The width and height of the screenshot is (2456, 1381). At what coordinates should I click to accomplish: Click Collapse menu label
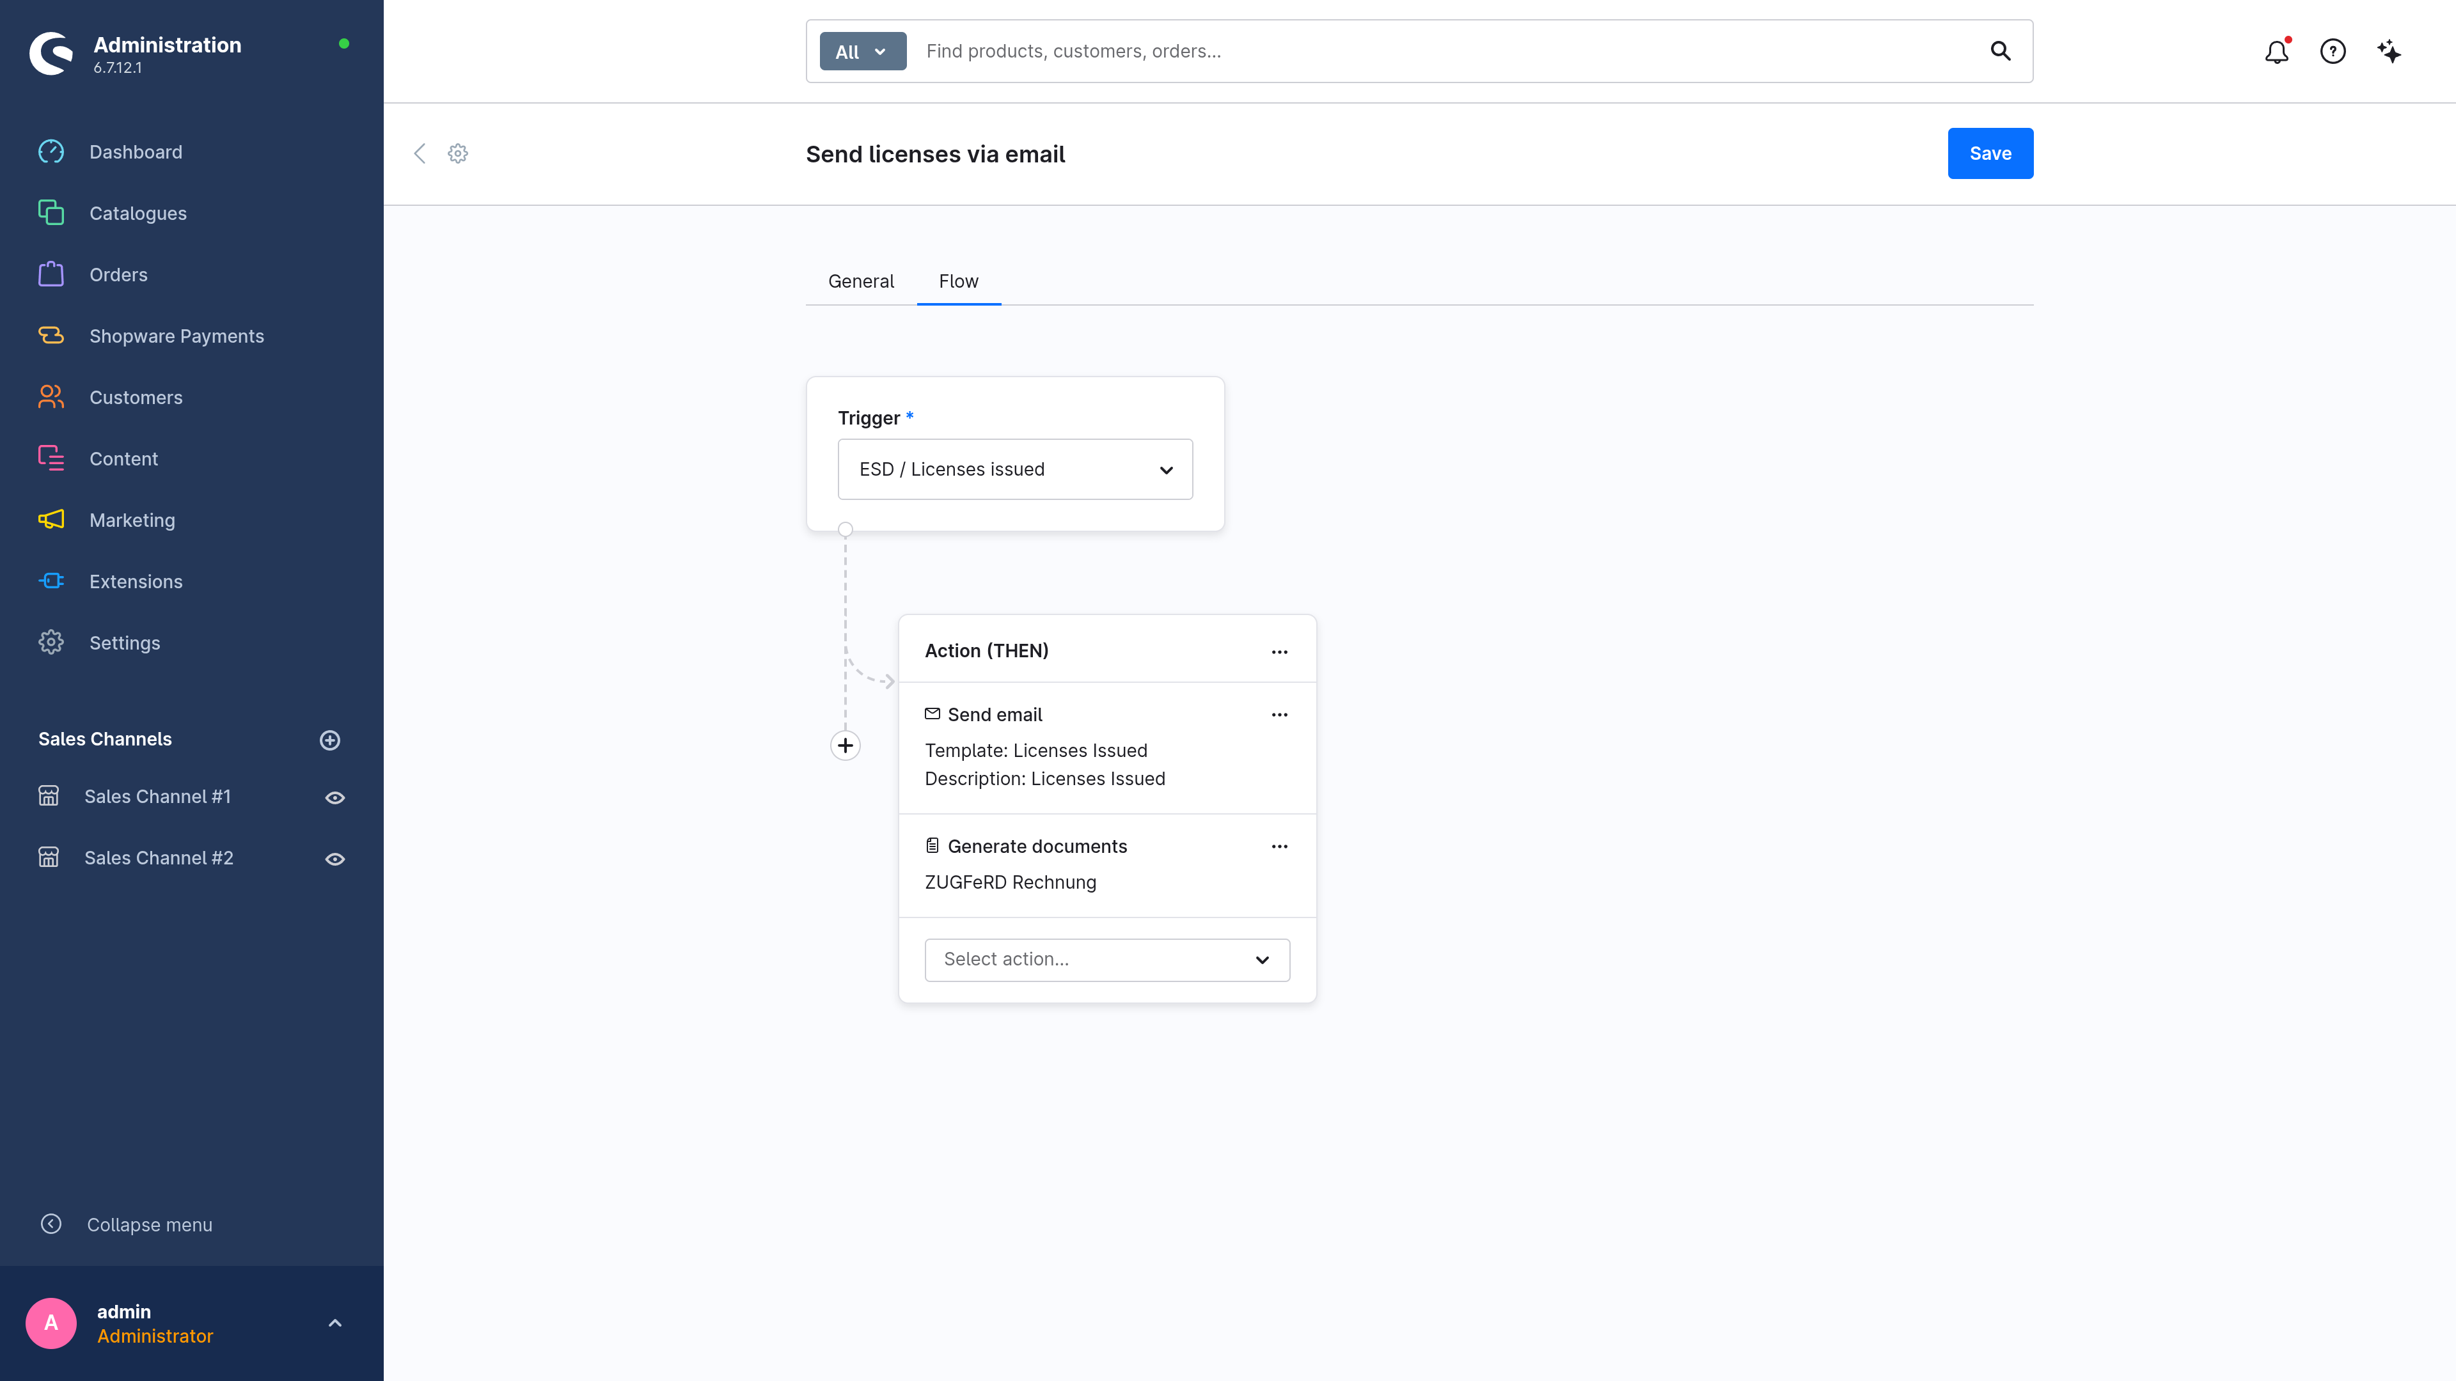click(150, 1225)
